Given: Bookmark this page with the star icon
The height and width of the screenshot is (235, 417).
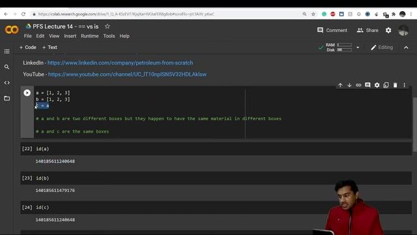Looking at the screenshot, I should 313,14.
